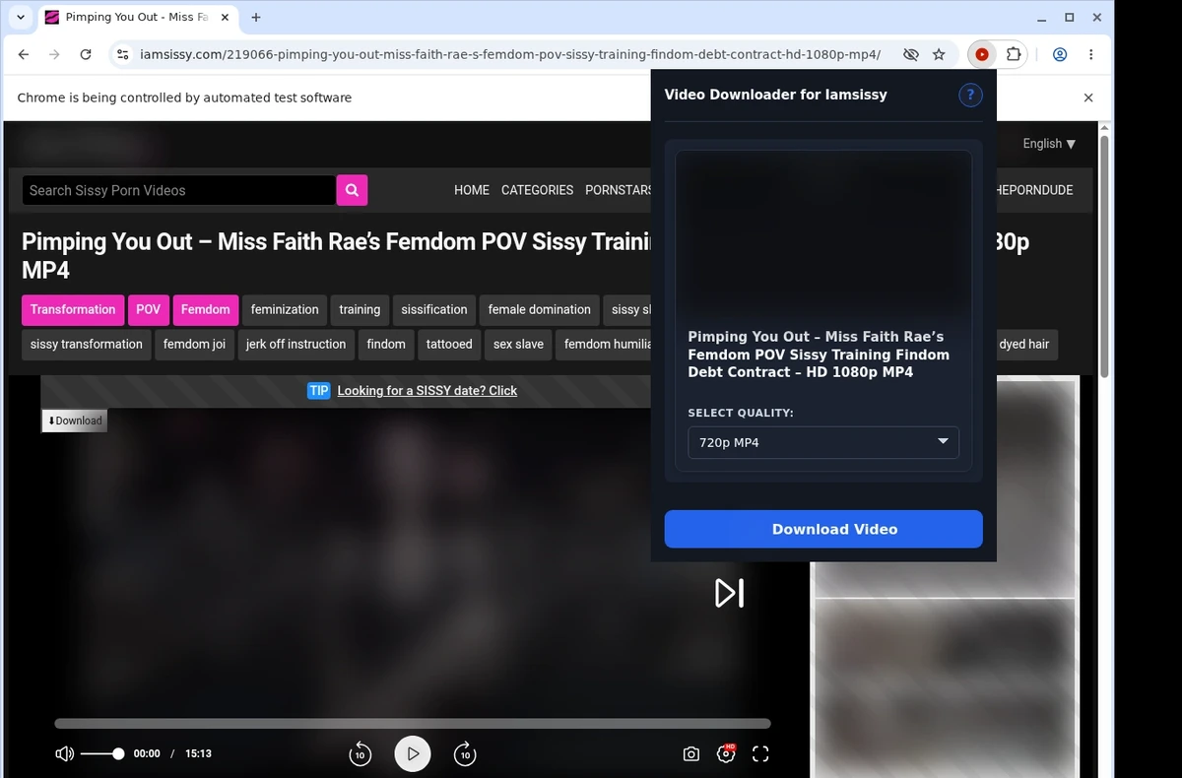Play the video
This screenshot has width=1182, height=778.
point(413,754)
